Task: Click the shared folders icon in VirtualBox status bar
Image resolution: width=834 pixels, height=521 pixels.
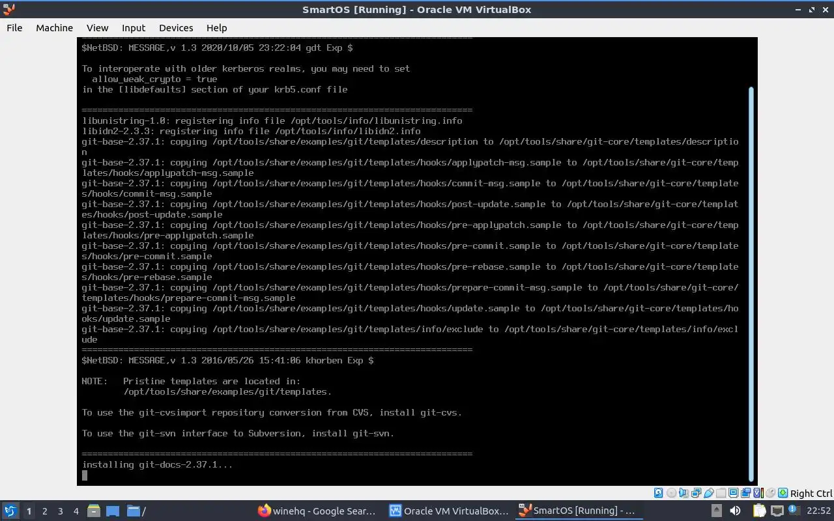Action: point(721,493)
